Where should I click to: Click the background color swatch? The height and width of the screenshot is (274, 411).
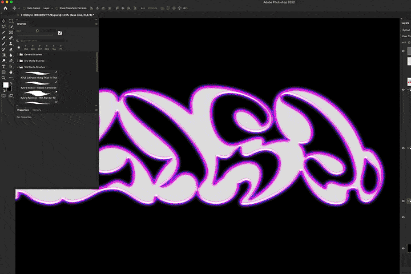coord(10,89)
